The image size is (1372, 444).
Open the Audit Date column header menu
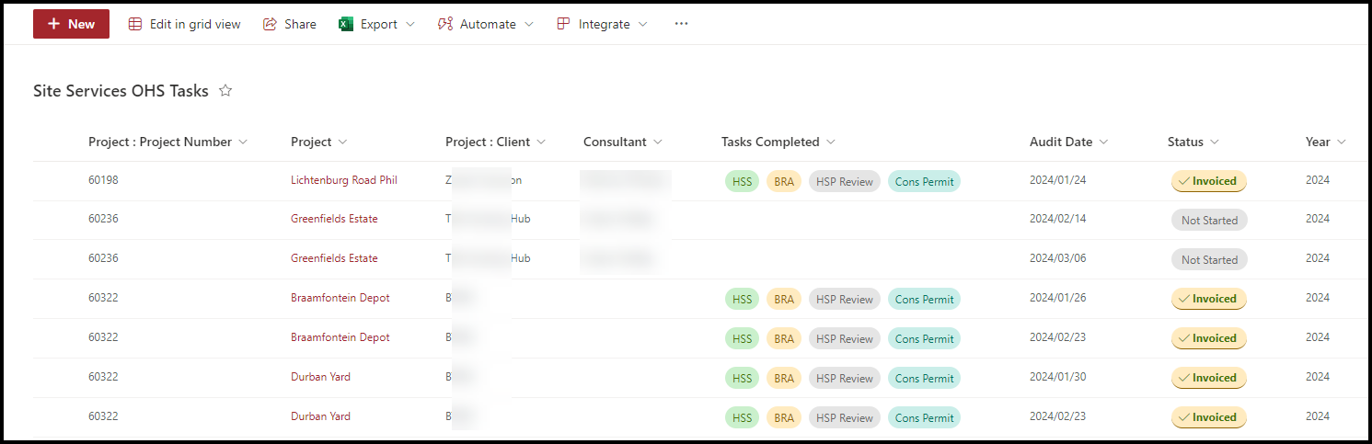1103,142
